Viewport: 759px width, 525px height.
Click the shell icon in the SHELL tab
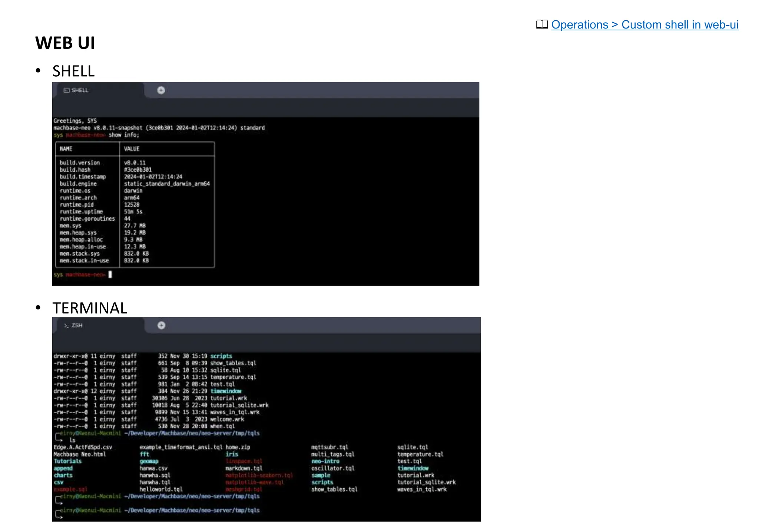click(66, 90)
